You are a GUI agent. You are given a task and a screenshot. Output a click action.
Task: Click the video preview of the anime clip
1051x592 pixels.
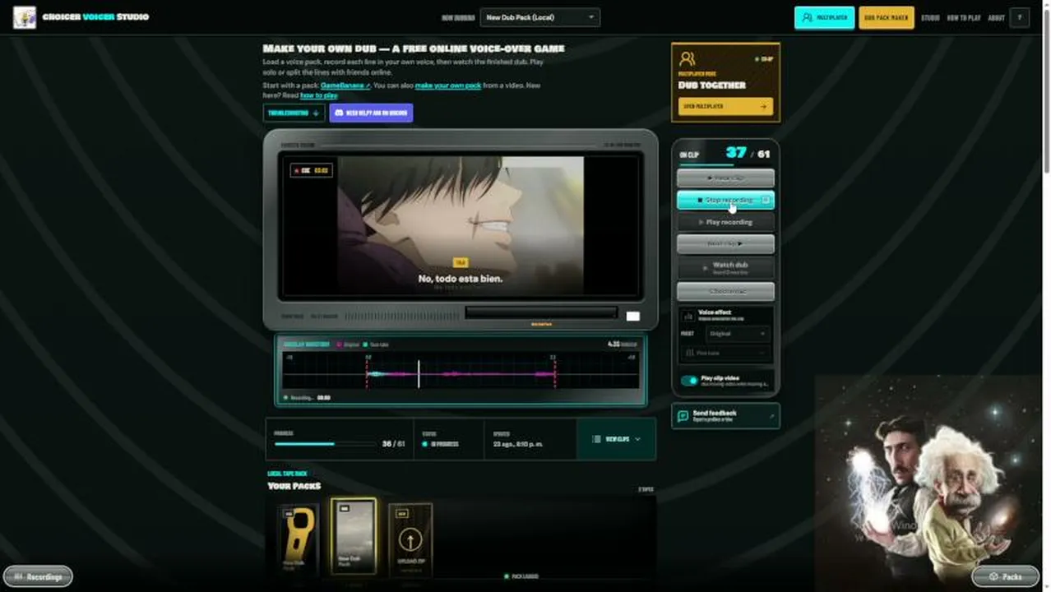461,225
